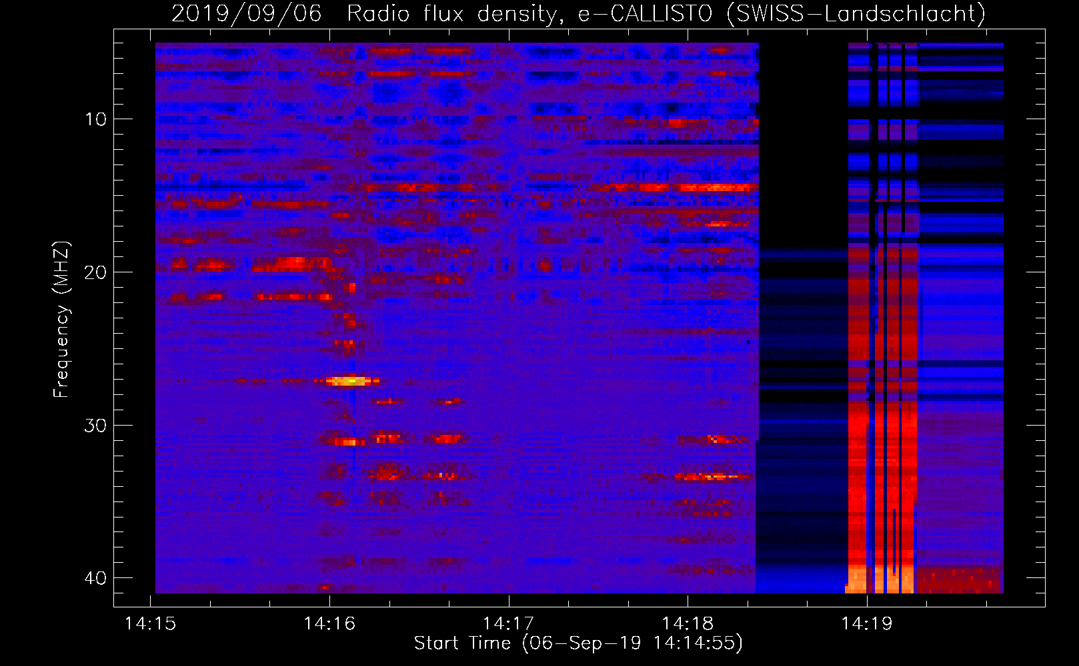Screen dimensions: 1079x666
Task: Click the 30 MHz frequency tick label
Action: (x=95, y=426)
